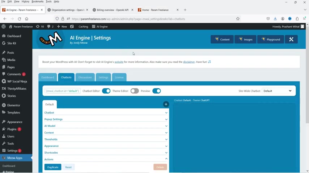The height and width of the screenshot is (173, 309).
Task: Collapse the Actions section
Action: pos(106,159)
